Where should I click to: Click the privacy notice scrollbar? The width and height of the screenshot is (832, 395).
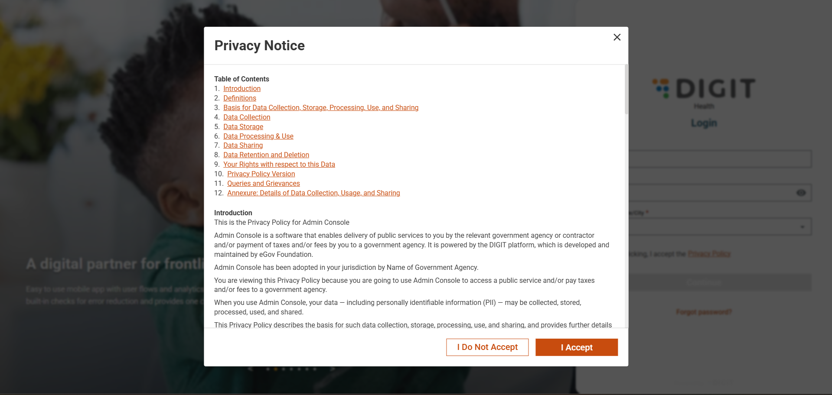pyautogui.click(x=626, y=90)
